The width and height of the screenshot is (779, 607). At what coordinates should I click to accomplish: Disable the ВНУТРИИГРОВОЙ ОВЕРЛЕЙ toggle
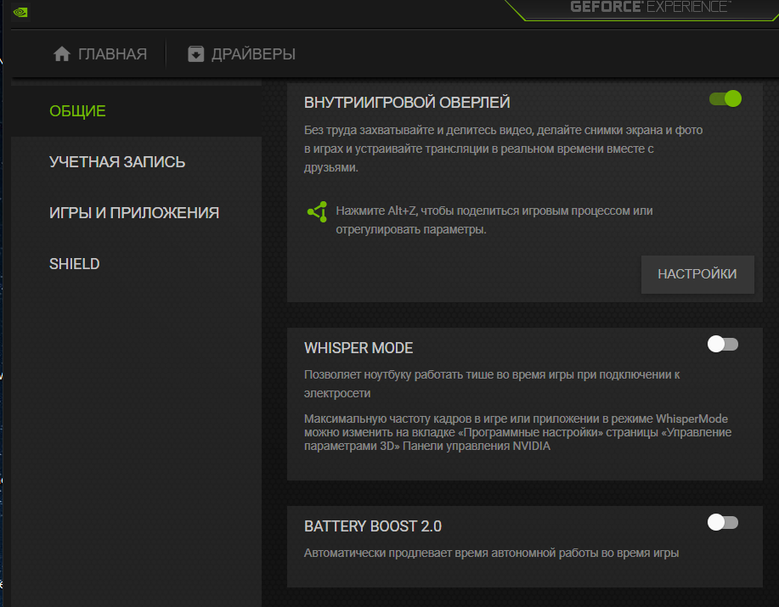click(725, 98)
